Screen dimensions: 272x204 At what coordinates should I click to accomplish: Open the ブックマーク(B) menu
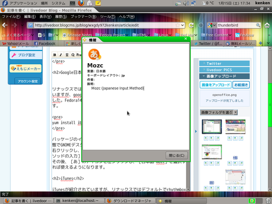click(x=83, y=16)
